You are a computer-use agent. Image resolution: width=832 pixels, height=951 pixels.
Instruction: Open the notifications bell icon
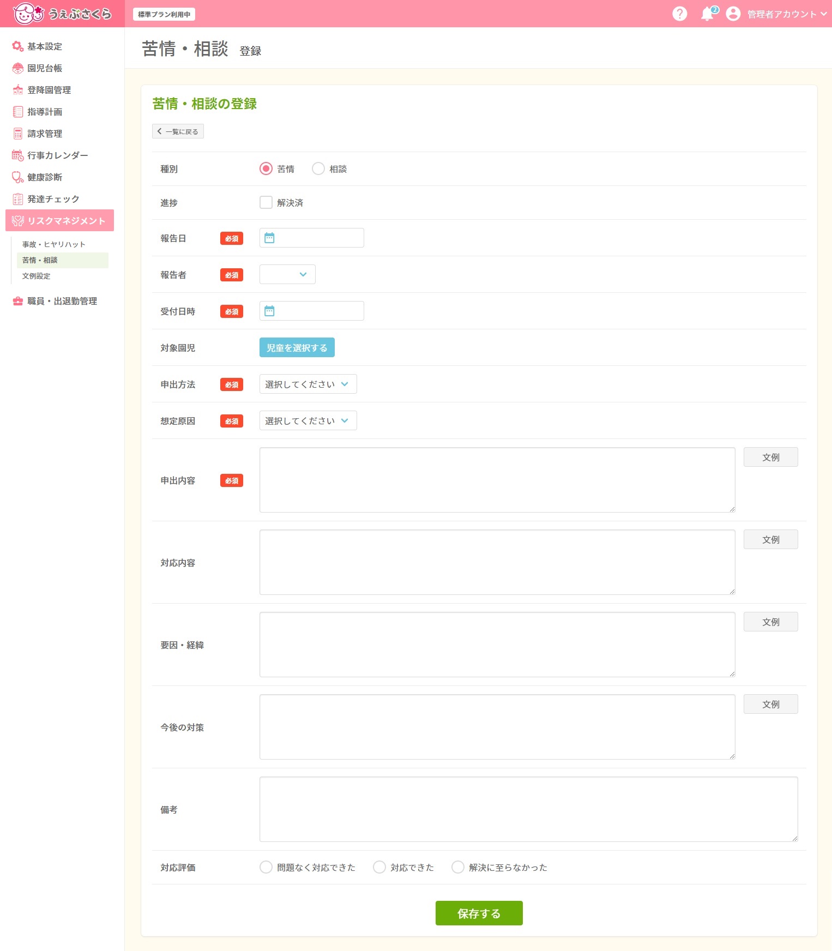point(708,14)
